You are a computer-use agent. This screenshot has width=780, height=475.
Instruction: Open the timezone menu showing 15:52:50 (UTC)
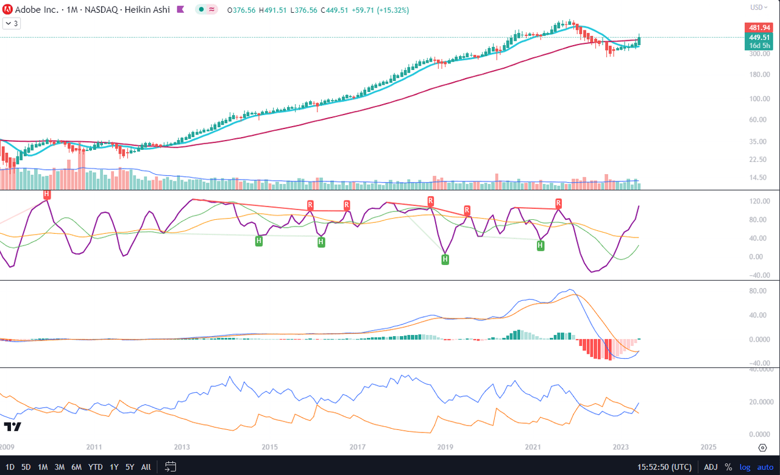pos(664,467)
